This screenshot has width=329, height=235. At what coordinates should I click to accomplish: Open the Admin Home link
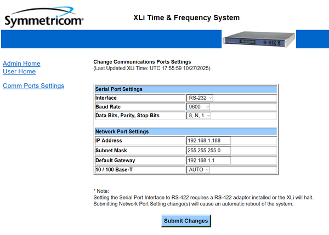point(21,64)
